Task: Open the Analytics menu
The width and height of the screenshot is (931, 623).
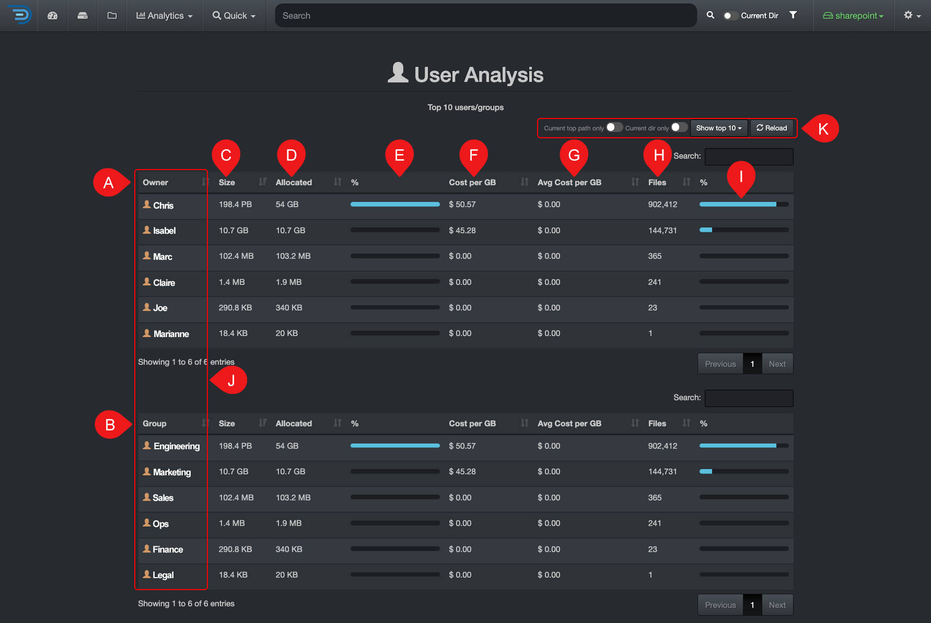Action: tap(165, 16)
